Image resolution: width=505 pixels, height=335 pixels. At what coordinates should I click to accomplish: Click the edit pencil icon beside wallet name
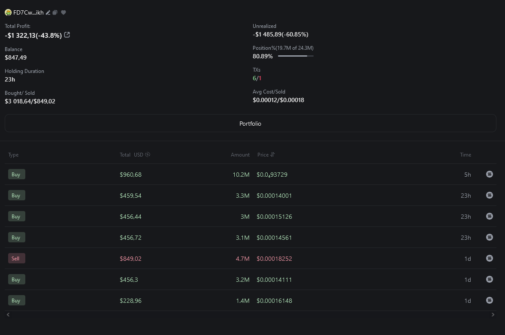click(x=48, y=12)
